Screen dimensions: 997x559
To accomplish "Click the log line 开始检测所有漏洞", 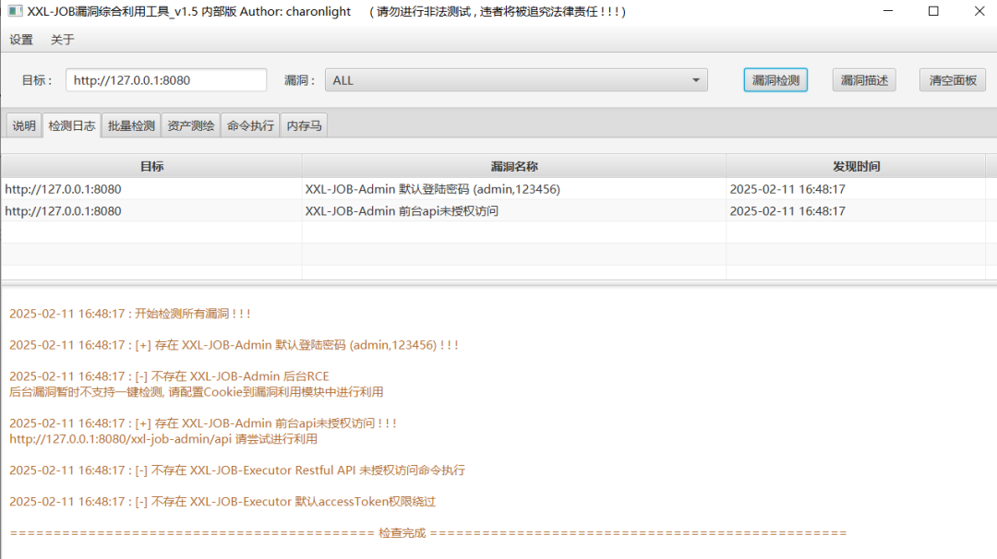I will pyautogui.click(x=130, y=314).
